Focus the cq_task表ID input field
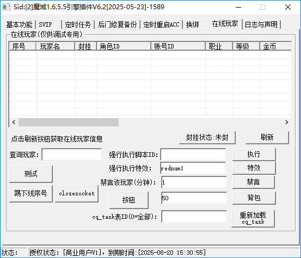 click(x=194, y=217)
